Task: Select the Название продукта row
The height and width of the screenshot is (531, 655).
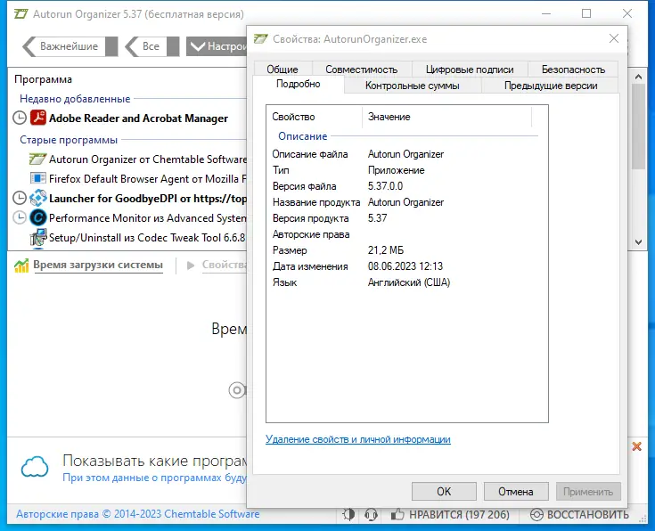Action: tap(406, 202)
